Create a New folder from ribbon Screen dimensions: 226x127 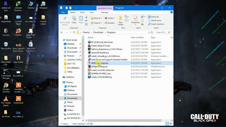pos(121,21)
